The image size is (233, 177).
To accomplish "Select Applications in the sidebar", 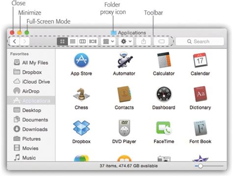I will click(x=31, y=101).
